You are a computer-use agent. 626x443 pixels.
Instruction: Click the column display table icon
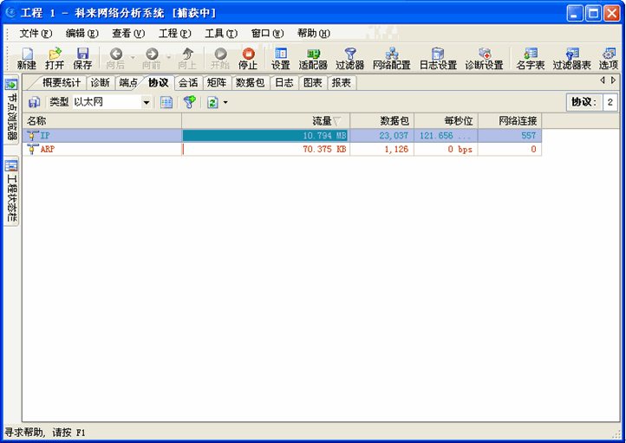pyautogui.click(x=166, y=102)
